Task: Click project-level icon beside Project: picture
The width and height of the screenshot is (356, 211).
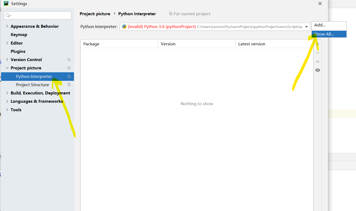Action: pos(69,68)
